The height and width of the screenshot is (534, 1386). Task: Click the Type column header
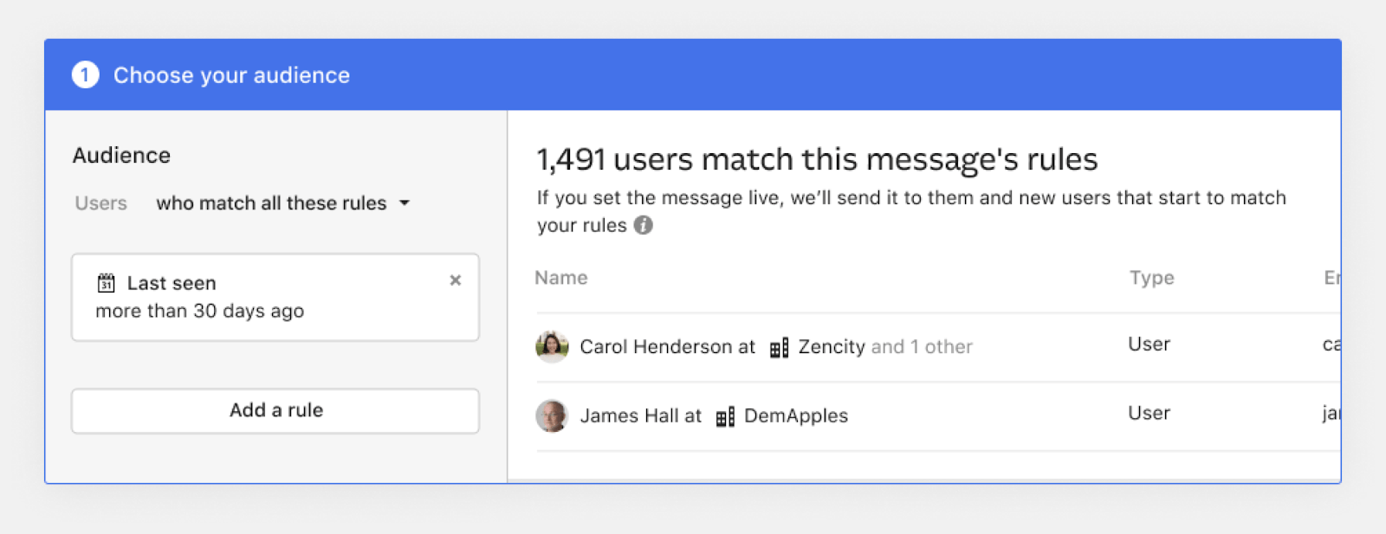point(1151,278)
